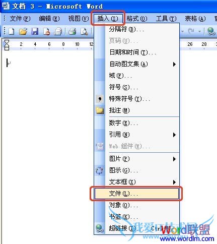
Task: Open the 视图(V) menu
Action: [x=79, y=19]
